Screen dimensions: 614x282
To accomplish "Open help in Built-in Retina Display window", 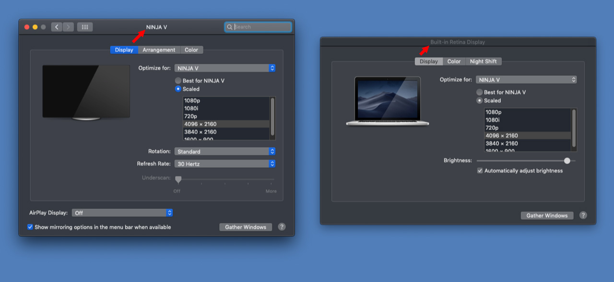I will pos(583,215).
